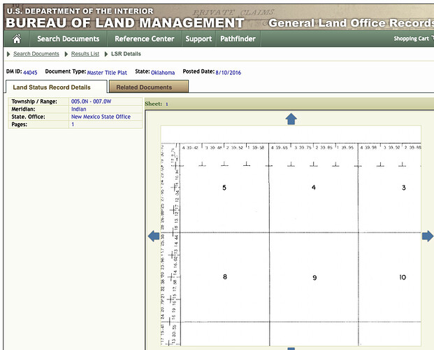Click section 10 on the plat map
The height and width of the screenshot is (350, 434).
403,277
